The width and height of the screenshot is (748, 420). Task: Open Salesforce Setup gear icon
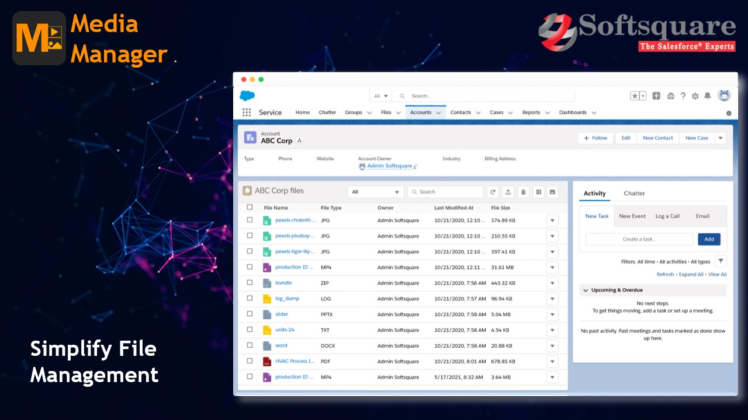coord(695,96)
